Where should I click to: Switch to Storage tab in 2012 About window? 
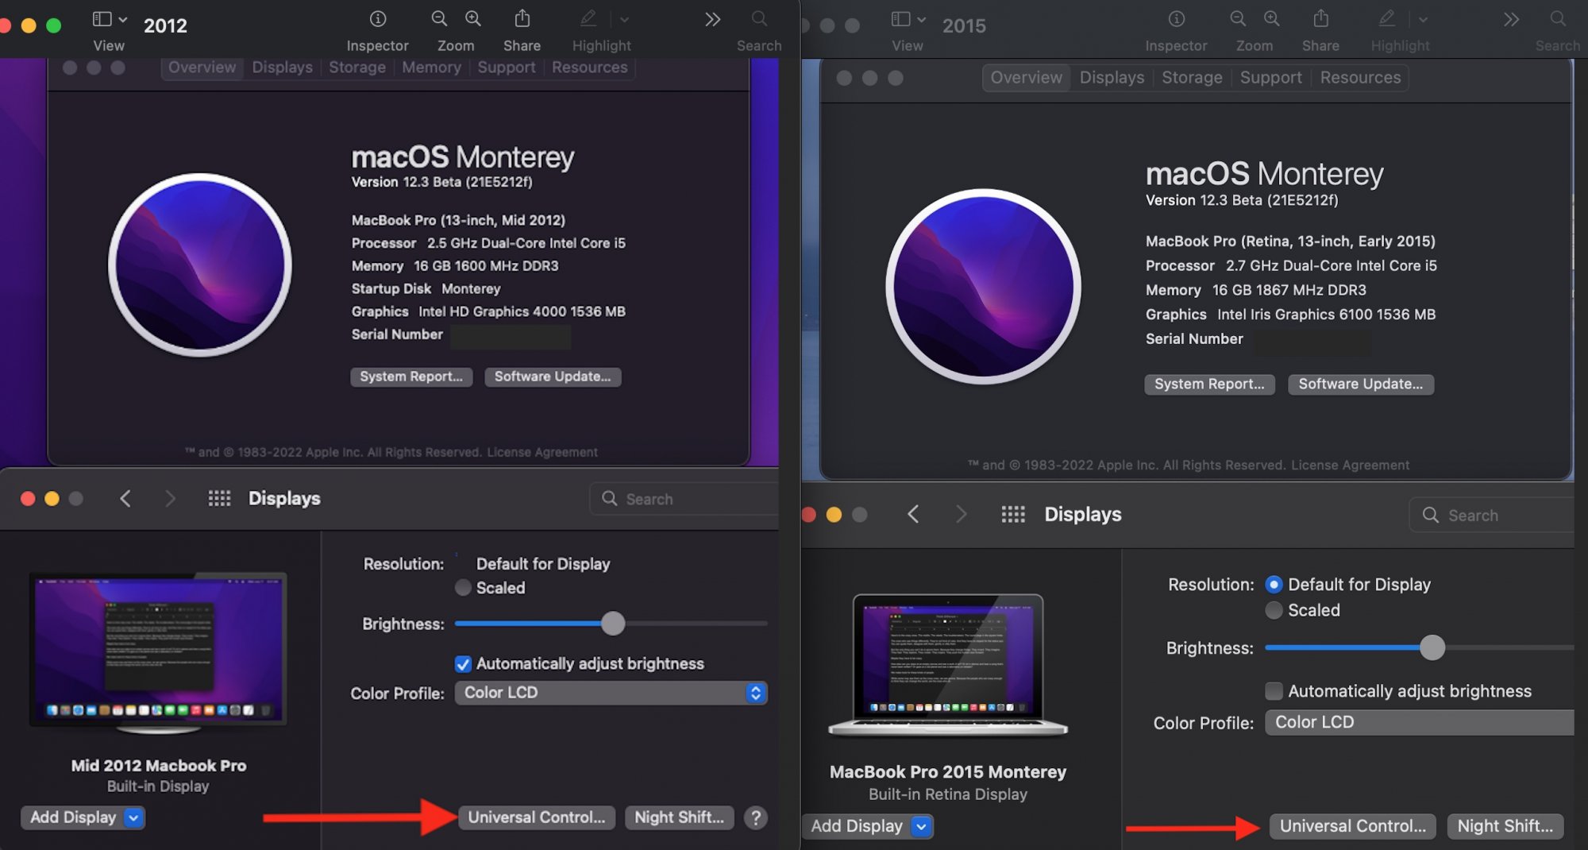(x=357, y=68)
